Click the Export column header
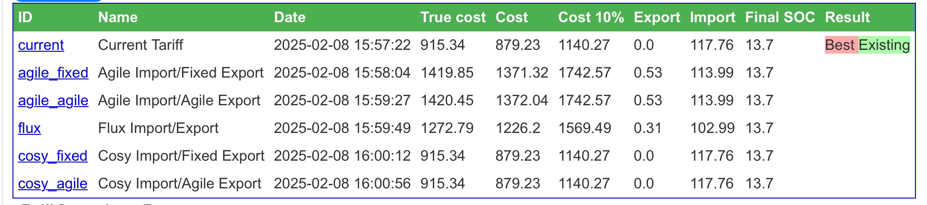927x205 pixels. coord(657,18)
